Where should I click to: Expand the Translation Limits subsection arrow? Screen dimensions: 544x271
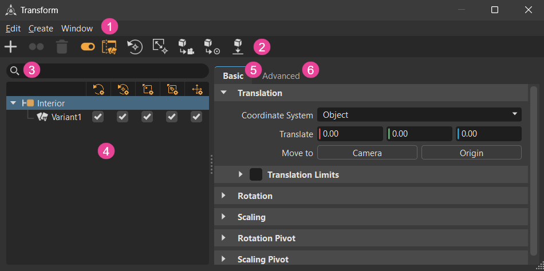pos(241,174)
